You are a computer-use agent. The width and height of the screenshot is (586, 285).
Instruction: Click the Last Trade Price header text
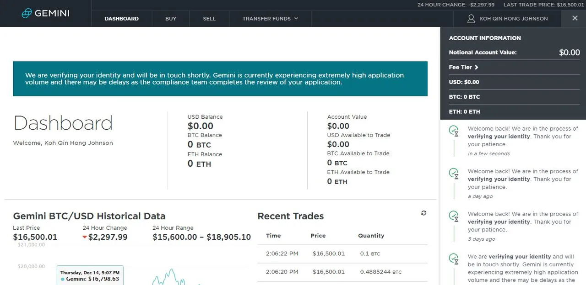[544, 5]
